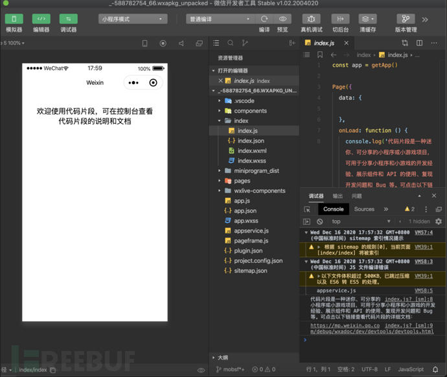Open the explorer file list icon
447x377 pixels.
216,43
